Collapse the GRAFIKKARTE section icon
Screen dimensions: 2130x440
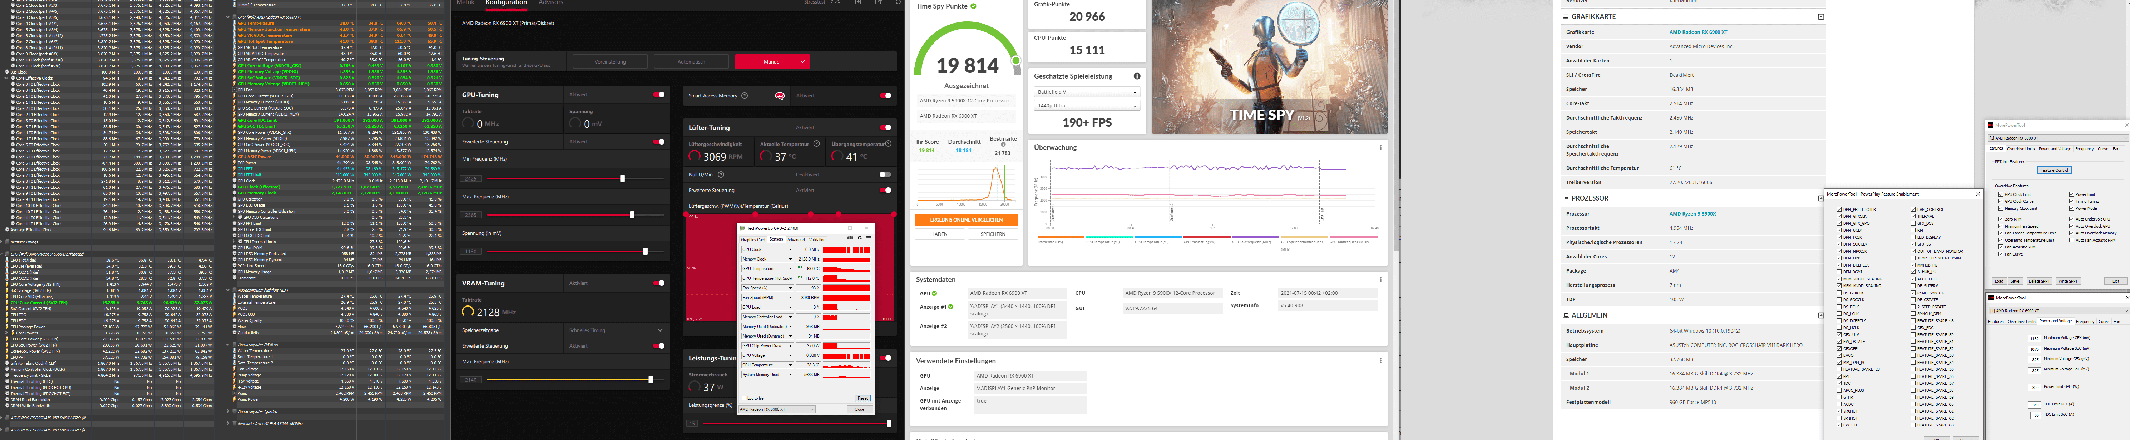[1821, 16]
